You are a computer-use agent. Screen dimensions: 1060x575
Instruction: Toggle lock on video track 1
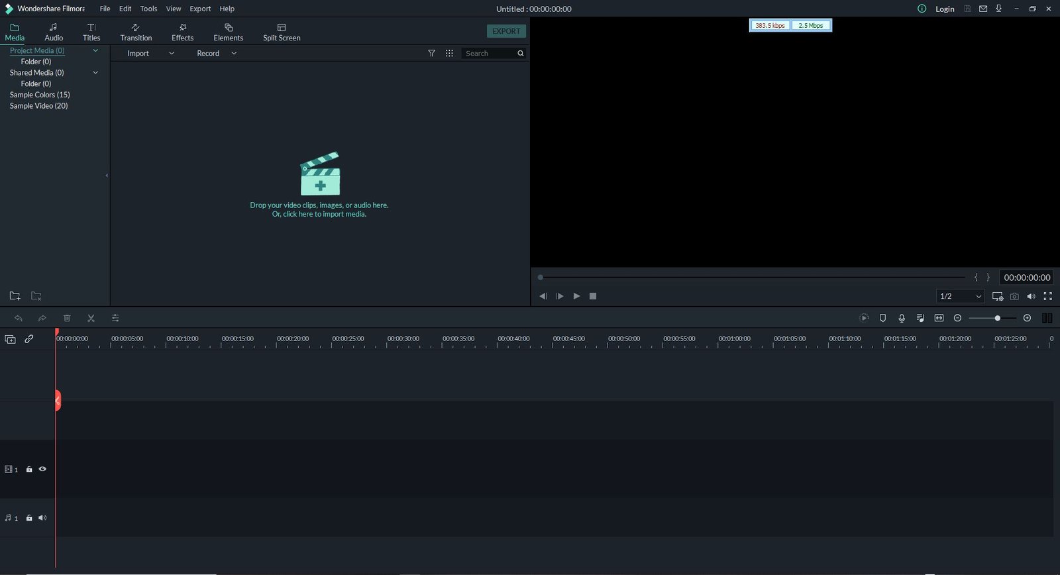(x=29, y=469)
